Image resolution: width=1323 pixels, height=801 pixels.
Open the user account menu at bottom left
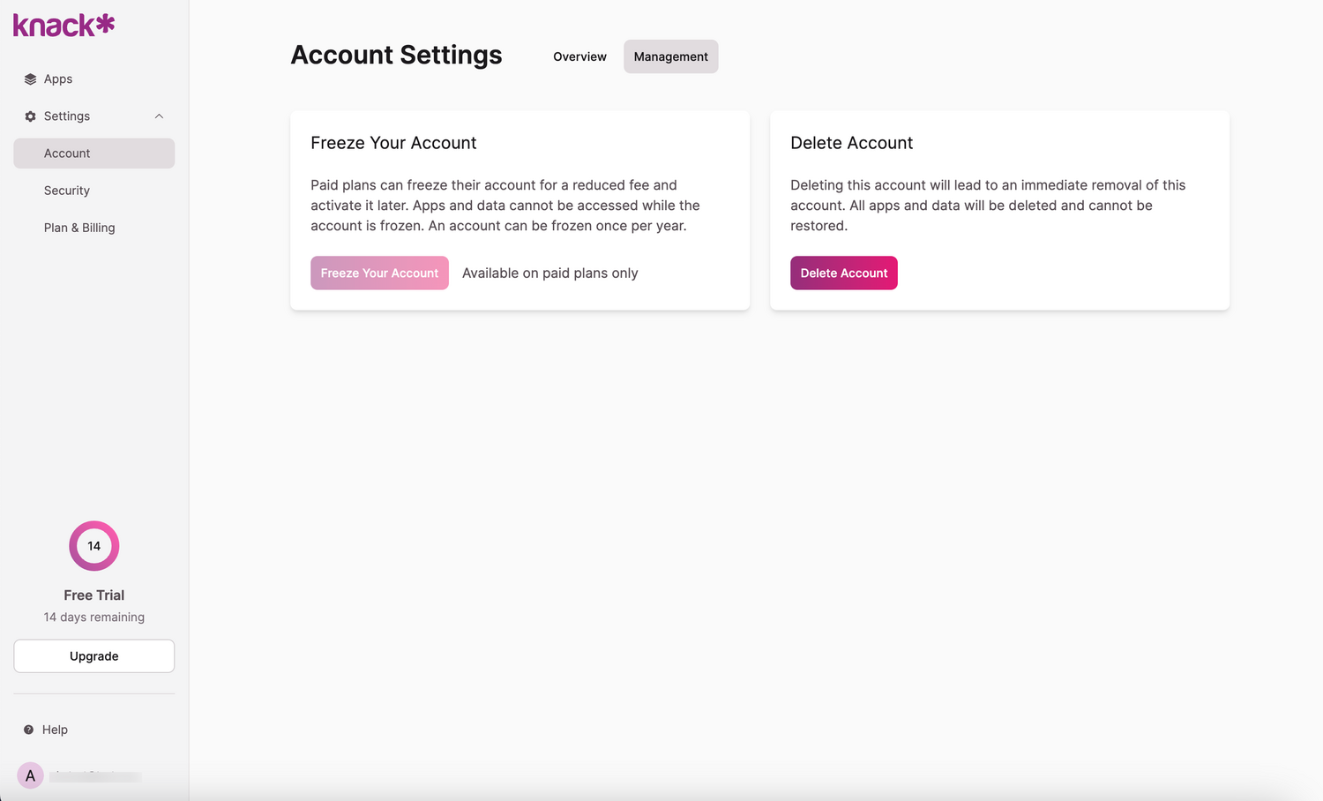click(79, 775)
